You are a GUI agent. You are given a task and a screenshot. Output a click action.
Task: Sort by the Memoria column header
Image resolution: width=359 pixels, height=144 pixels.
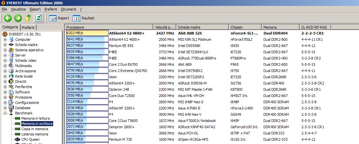click(x=280, y=27)
